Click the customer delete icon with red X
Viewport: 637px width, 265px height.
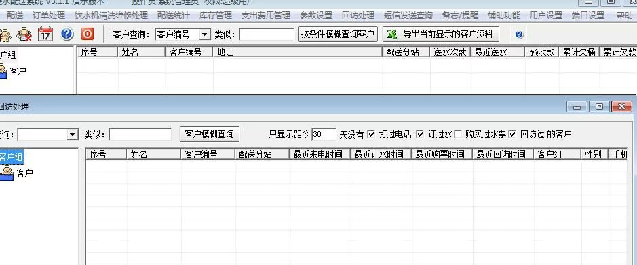click(24, 34)
